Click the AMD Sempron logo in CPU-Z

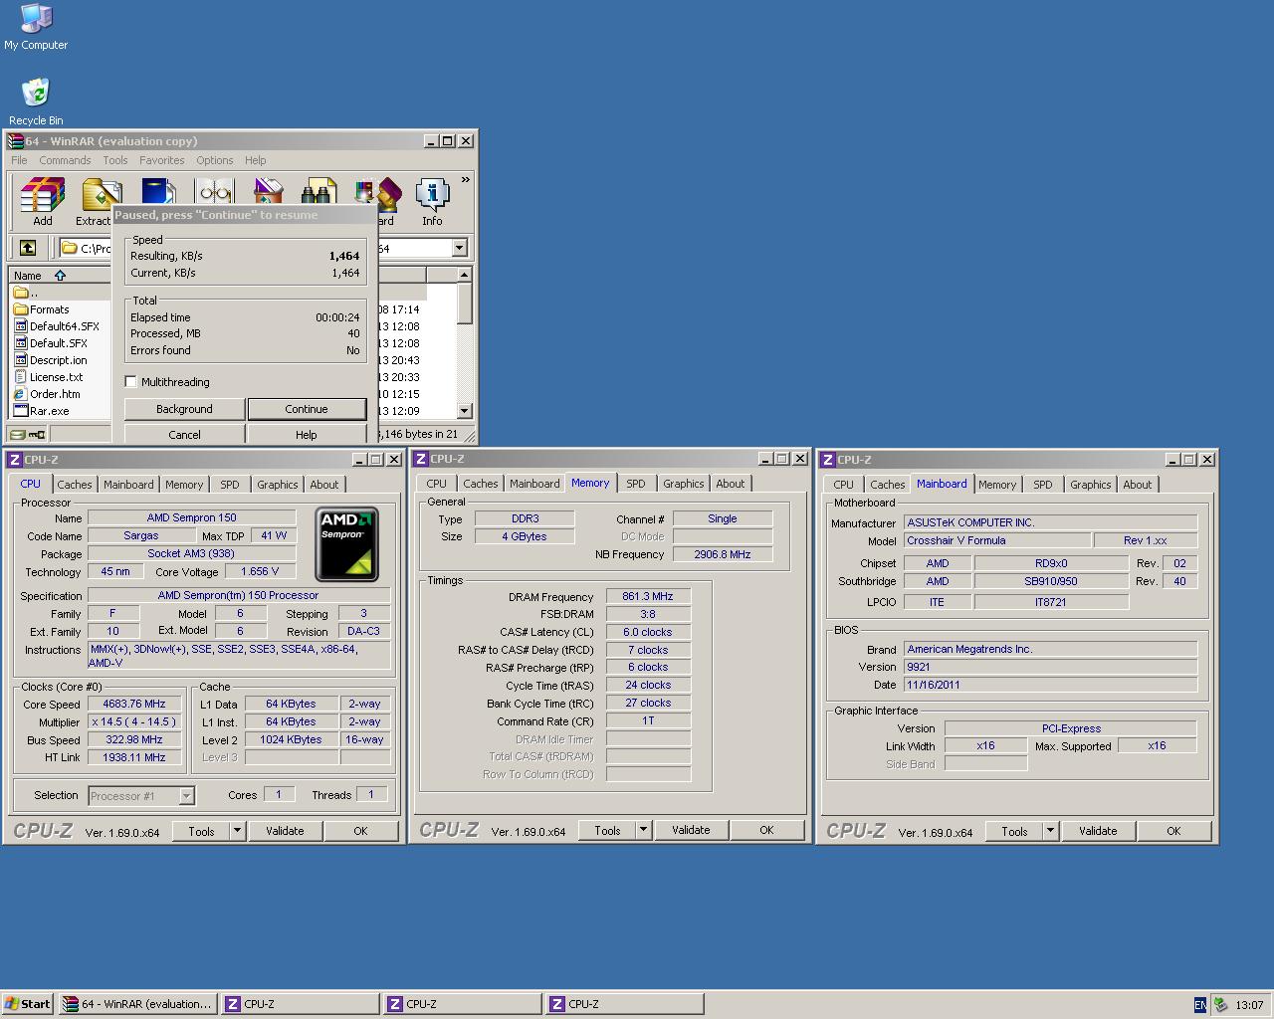[x=346, y=544]
